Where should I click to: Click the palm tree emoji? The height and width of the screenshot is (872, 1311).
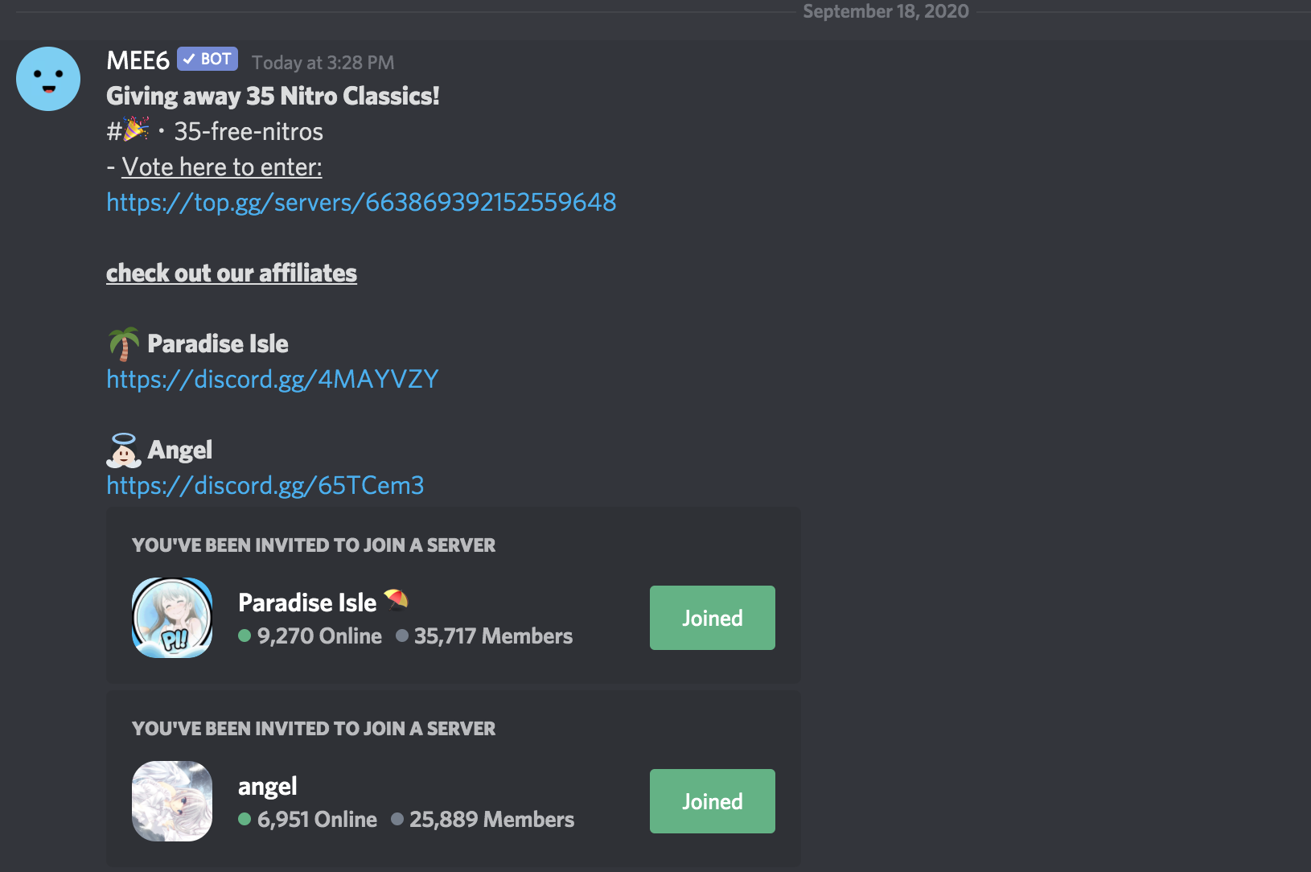coord(124,344)
